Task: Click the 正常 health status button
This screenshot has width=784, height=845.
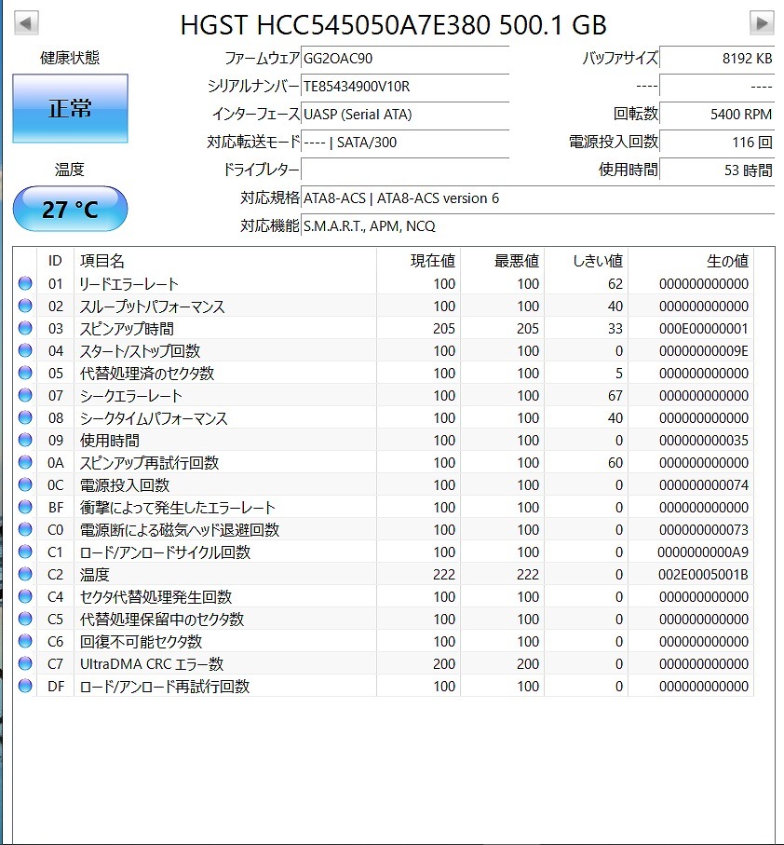Action: (70, 108)
